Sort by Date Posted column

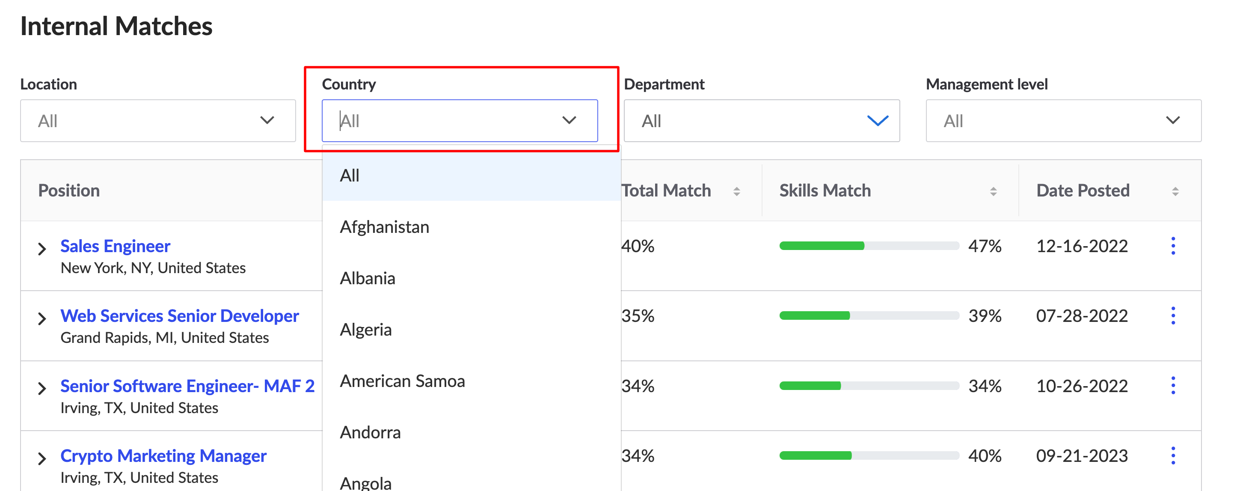(x=1175, y=191)
